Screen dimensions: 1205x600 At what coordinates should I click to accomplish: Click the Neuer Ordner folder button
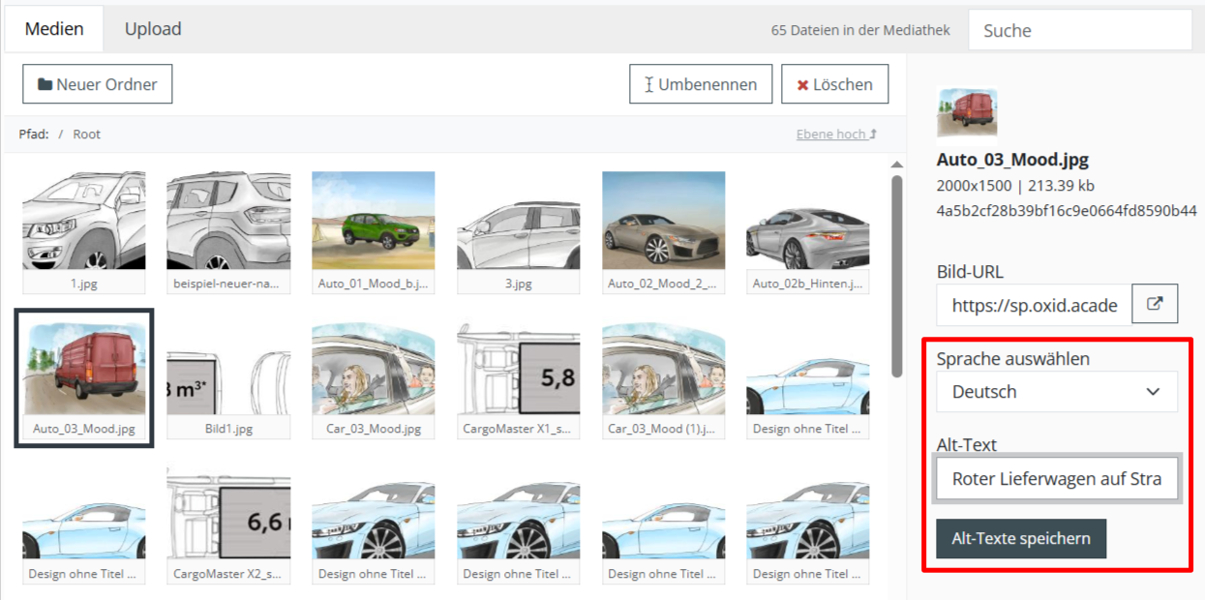point(97,84)
